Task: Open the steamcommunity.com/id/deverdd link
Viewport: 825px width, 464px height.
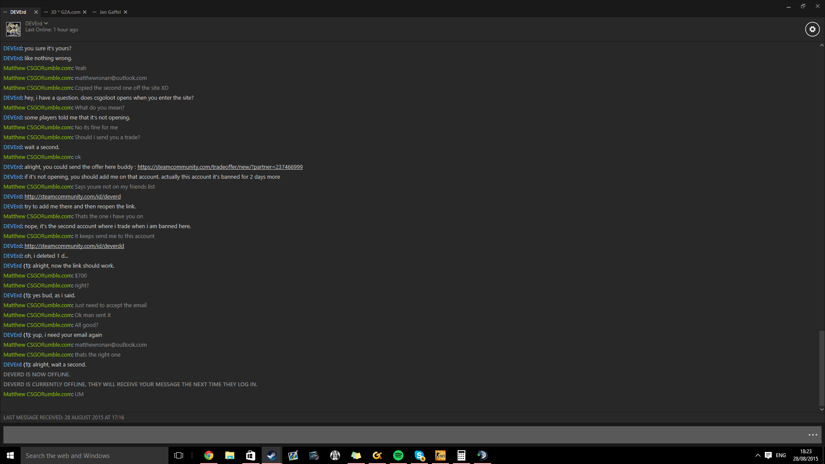Action: pyautogui.click(x=74, y=246)
